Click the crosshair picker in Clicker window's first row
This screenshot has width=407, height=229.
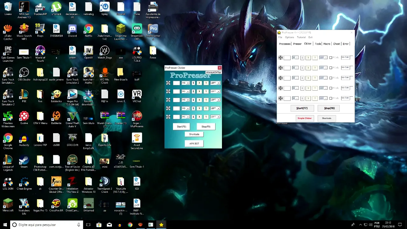click(168, 83)
